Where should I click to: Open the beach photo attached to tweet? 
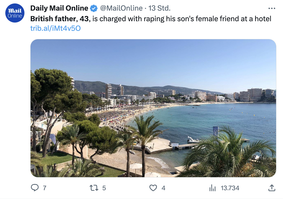tap(153, 108)
